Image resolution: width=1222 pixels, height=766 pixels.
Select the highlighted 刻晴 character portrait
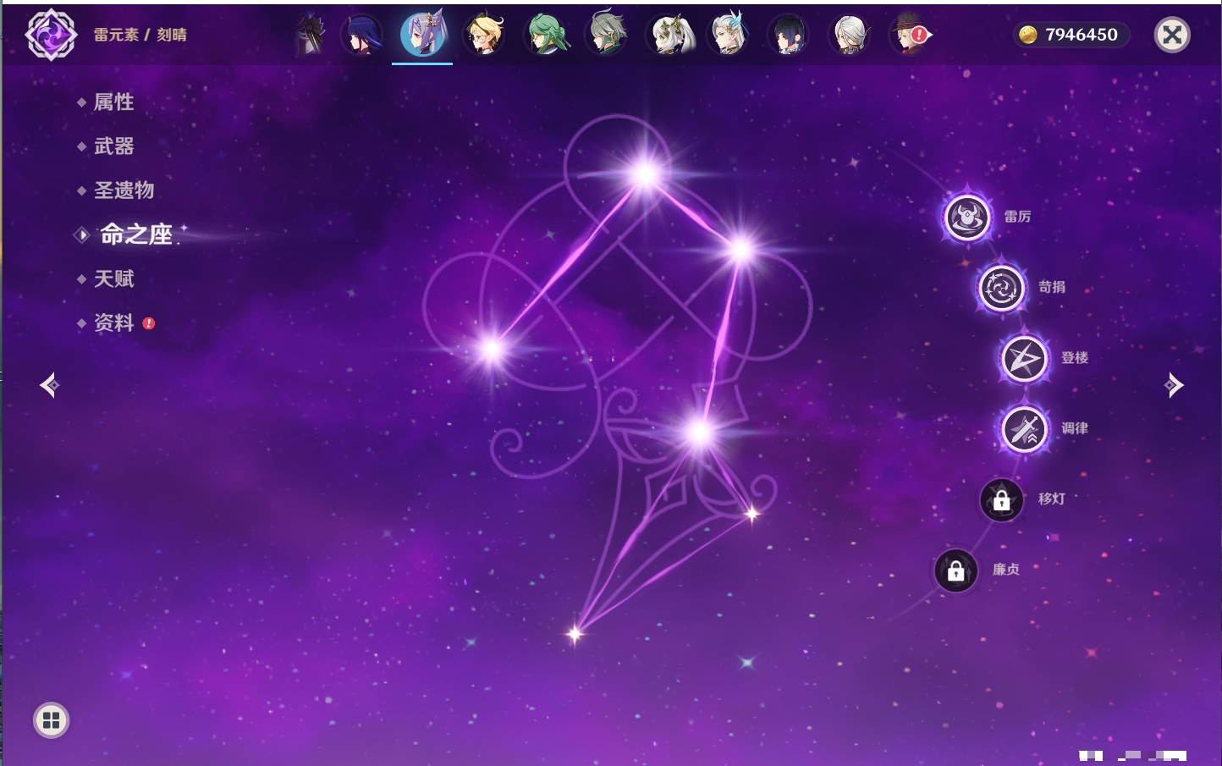point(422,35)
